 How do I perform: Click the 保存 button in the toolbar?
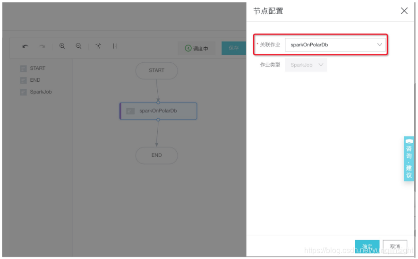[233, 48]
